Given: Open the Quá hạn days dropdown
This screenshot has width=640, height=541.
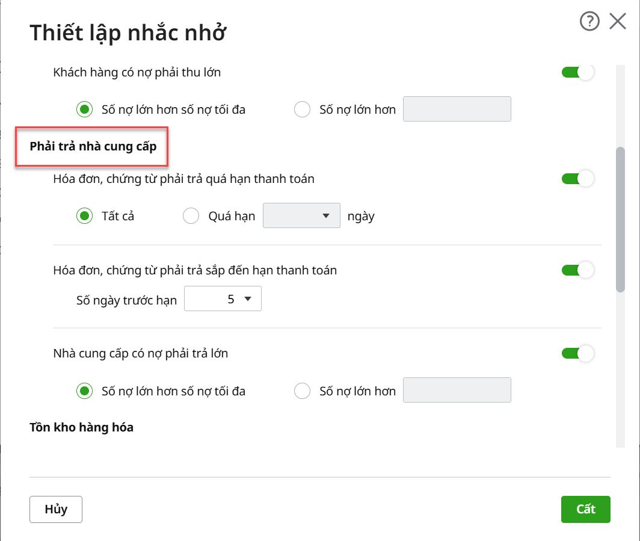Looking at the screenshot, I should [x=301, y=216].
